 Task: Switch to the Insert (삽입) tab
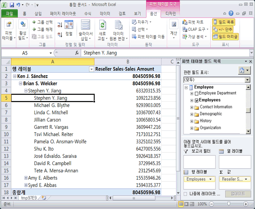click(38, 13)
